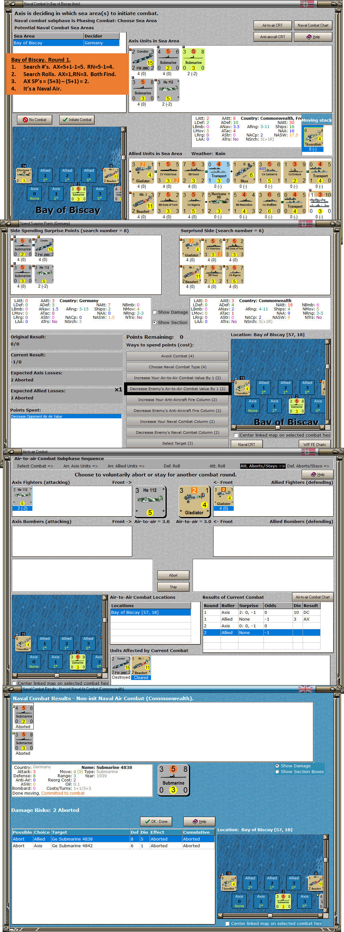Select CA Erebus ship counter

(x=295, y=172)
